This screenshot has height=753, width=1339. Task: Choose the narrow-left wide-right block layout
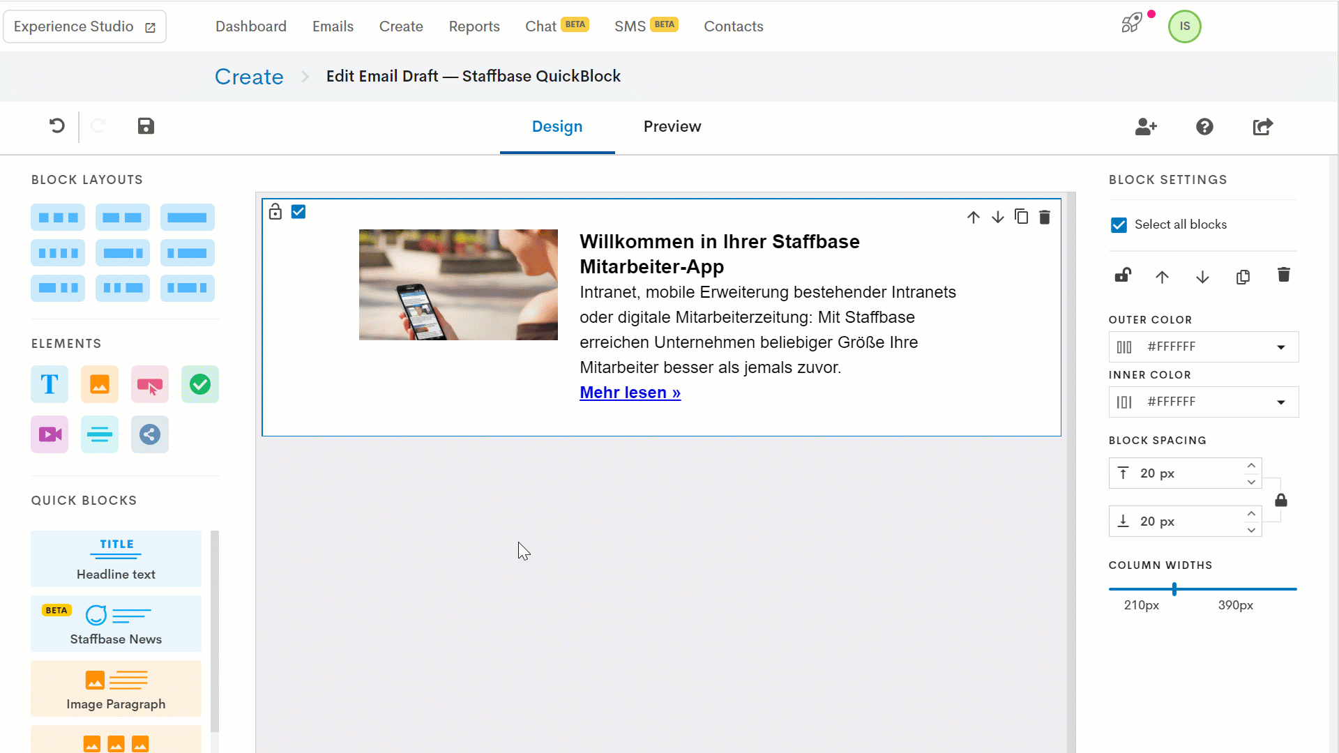pyautogui.click(x=188, y=253)
